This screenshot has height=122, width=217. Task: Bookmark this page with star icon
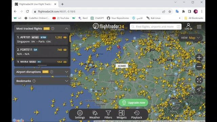click(170, 12)
